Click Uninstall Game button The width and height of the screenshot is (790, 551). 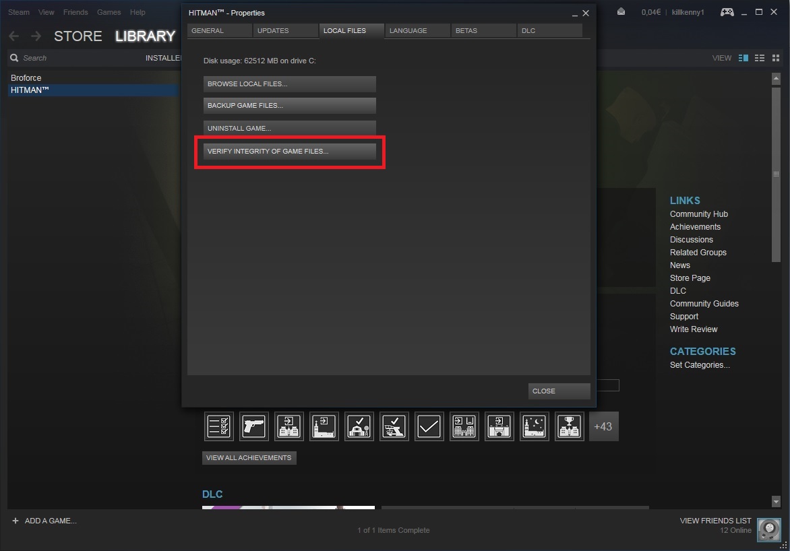pos(290,128)
